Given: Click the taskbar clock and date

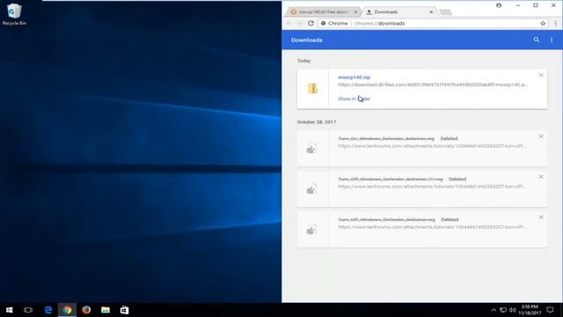Looking at the screenshot, I should pos(530,310).
